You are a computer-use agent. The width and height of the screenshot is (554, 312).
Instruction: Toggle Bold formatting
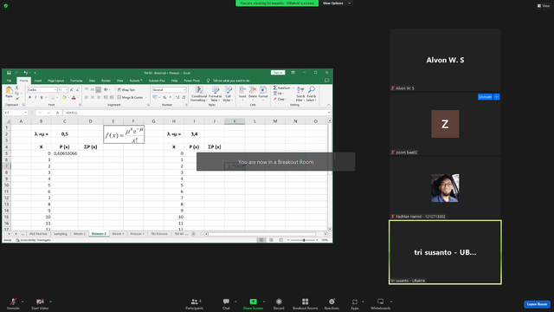point(29,98)
